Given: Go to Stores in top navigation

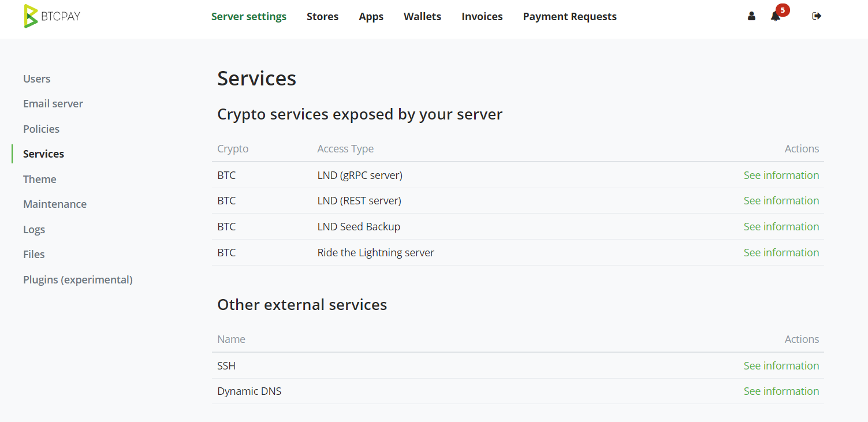Looking at the screenshot, I should pos(322,17).
